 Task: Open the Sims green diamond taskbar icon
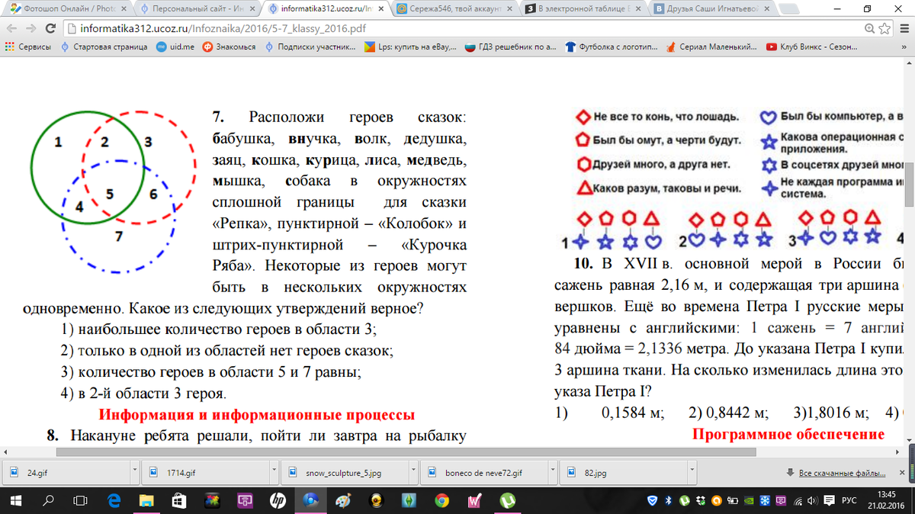point(409,500)
